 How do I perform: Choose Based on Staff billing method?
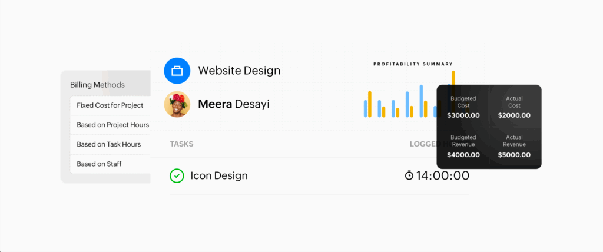point(99,164)
